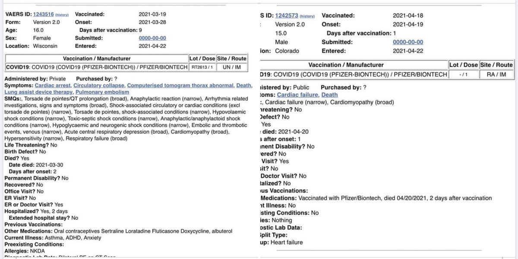Select 'Allergies: NKDA' line
518x259 pixels.
click(x=25, y=250)
